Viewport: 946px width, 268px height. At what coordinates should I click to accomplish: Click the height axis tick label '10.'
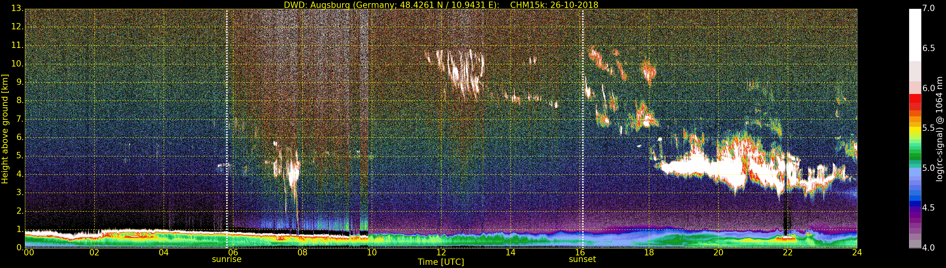(17, 63)
